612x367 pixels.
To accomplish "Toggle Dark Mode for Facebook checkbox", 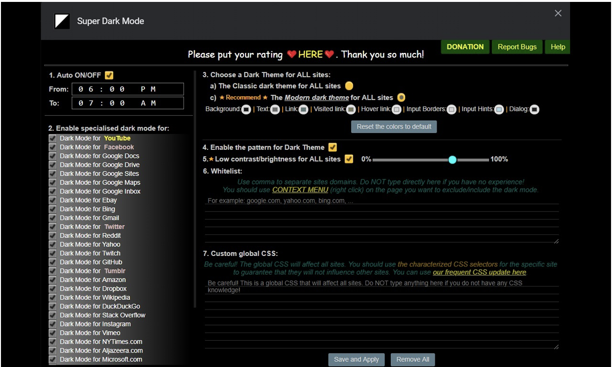I will click(53, 147).
